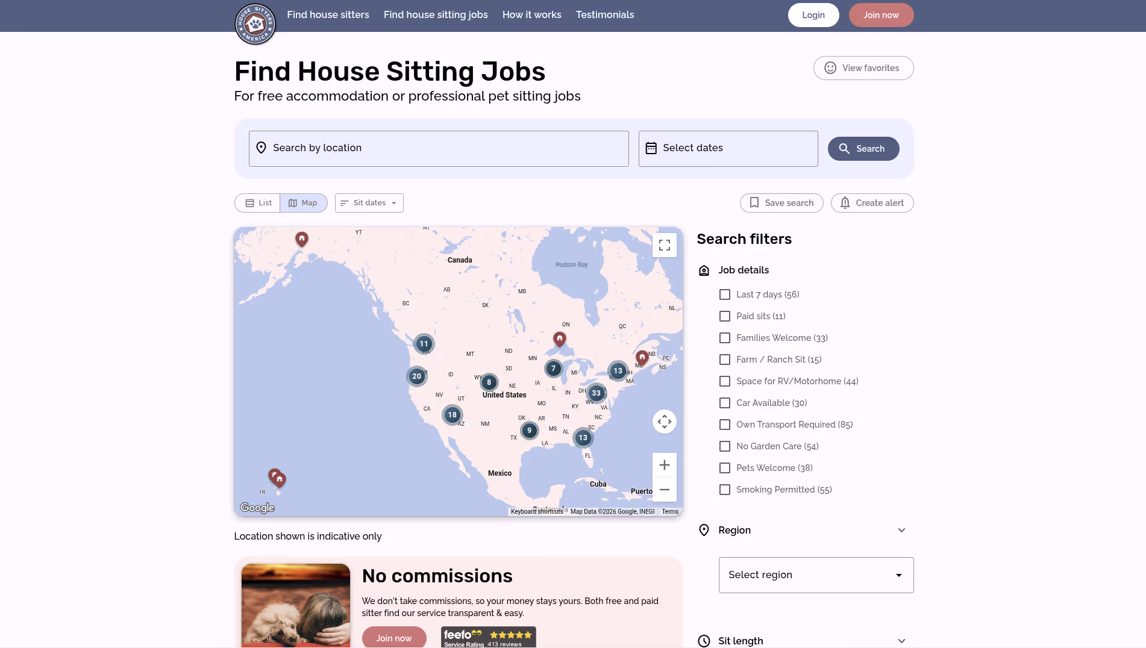
Task: Check Pets Welcome filter
Action: (725, 468)
